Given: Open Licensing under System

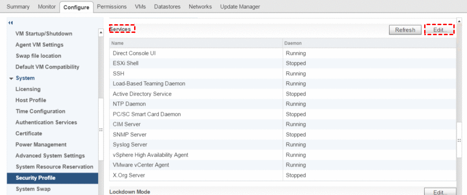Looking at the screenshot, I should point(28,89).
